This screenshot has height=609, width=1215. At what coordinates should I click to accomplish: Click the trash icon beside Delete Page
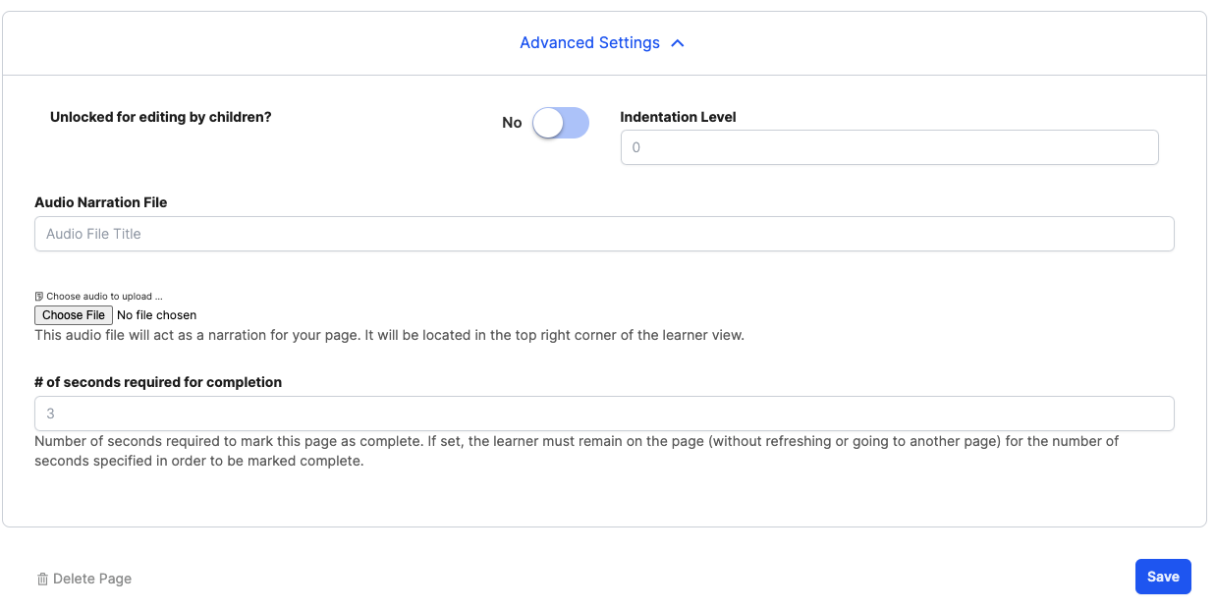(42, 579)
